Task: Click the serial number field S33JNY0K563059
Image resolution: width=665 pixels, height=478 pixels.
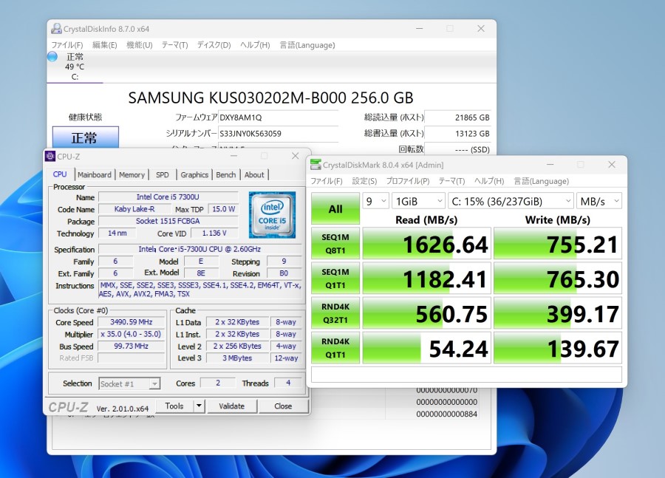Action: (x=278, y=134)
